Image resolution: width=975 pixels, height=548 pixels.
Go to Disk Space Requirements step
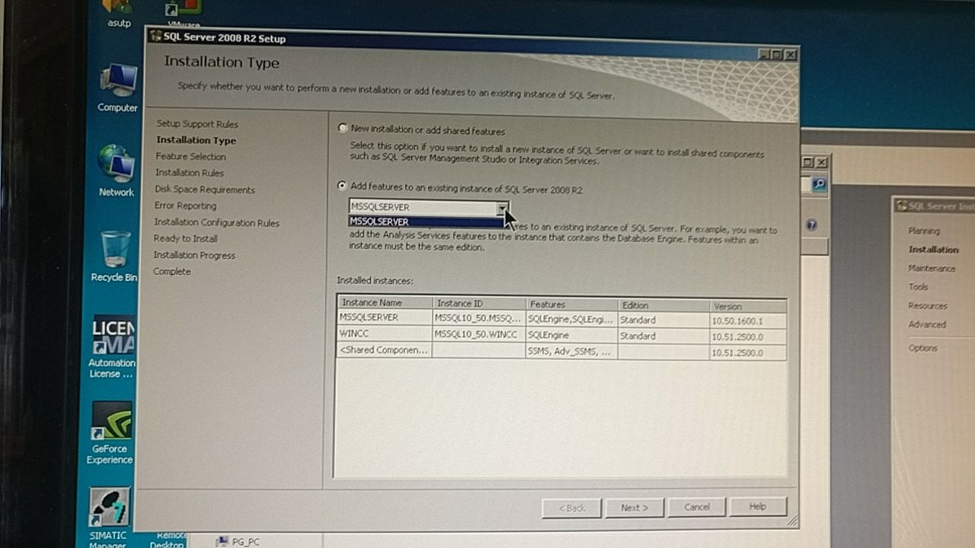tap(205, 190)
